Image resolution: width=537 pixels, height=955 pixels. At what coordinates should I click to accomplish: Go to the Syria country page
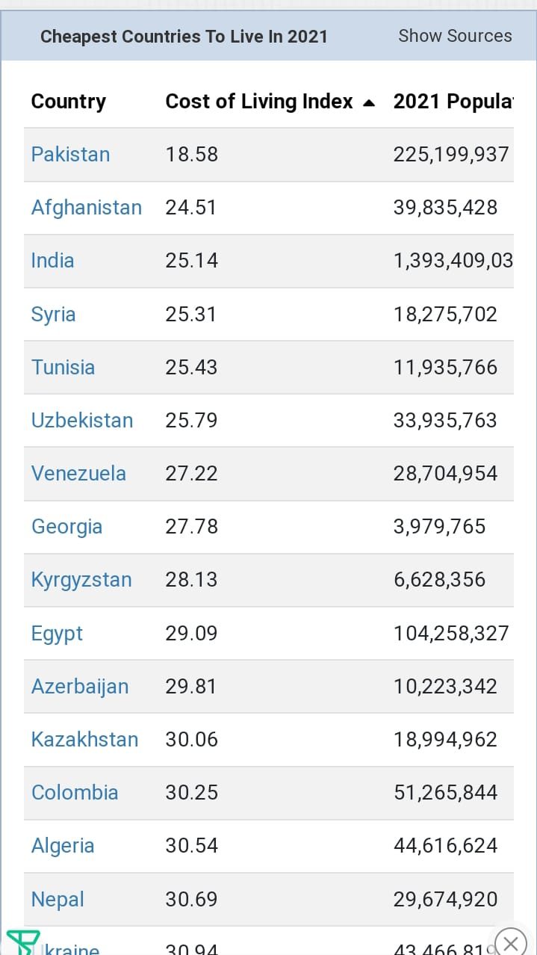point(53,314)
